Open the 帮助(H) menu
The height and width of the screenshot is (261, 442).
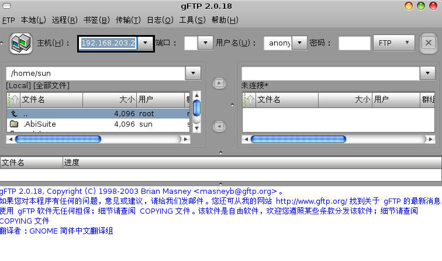225,20
